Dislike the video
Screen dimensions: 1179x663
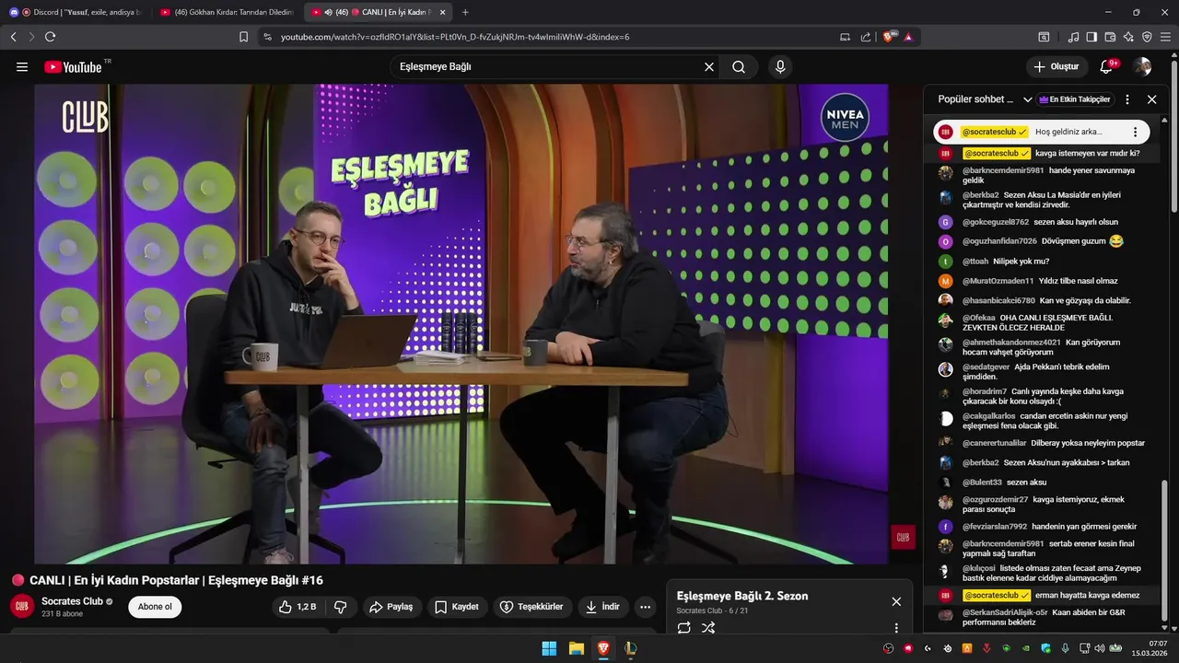pyautogui.click(x=341, y=607)
